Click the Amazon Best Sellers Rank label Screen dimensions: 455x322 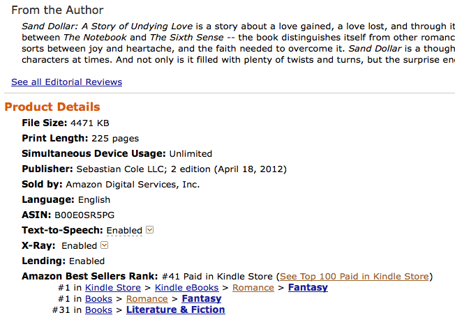point(90,277)
